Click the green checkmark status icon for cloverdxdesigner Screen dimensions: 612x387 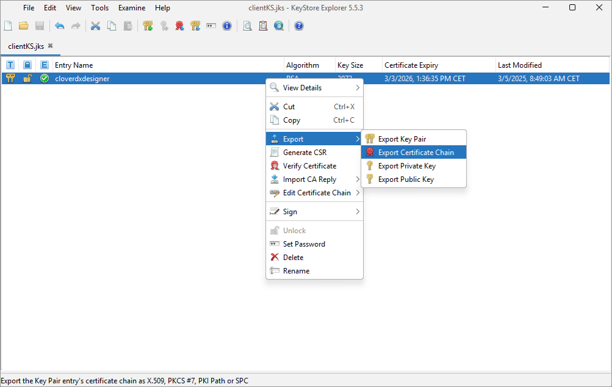[x=44, y=78]
